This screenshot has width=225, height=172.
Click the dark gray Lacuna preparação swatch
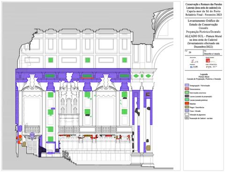pos(187,96)
